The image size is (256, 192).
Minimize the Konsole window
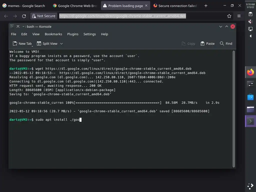coord(220,26)
